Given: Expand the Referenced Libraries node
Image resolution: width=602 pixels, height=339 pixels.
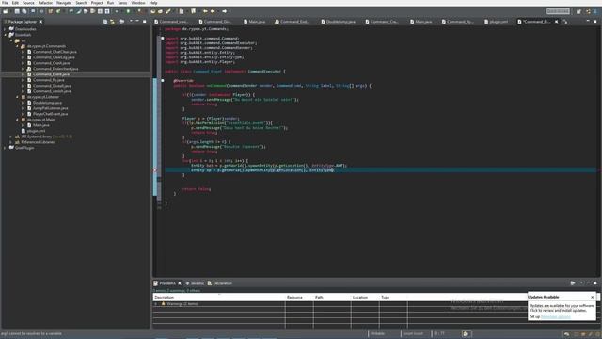Looking at the screenshot, I should (11, 142).
